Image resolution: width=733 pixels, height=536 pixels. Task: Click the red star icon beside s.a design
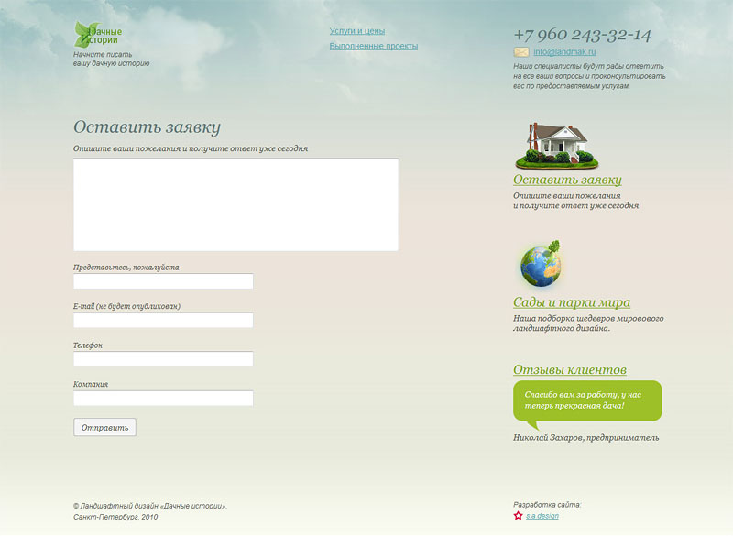click(x=519, y=517)
